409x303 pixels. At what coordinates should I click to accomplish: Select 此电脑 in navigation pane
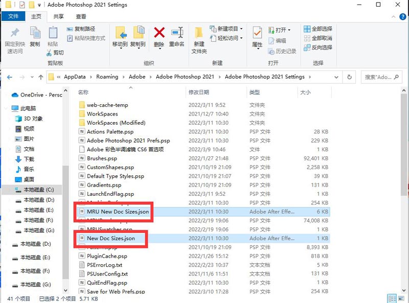(x=24, y=108)
